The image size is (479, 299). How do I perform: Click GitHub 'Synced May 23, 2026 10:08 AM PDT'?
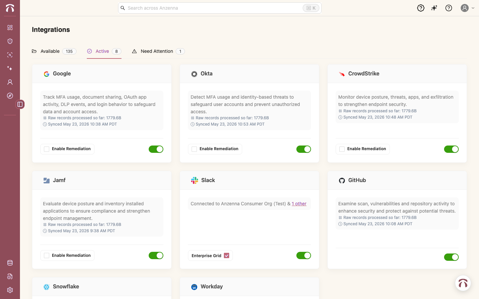[378, 224]
